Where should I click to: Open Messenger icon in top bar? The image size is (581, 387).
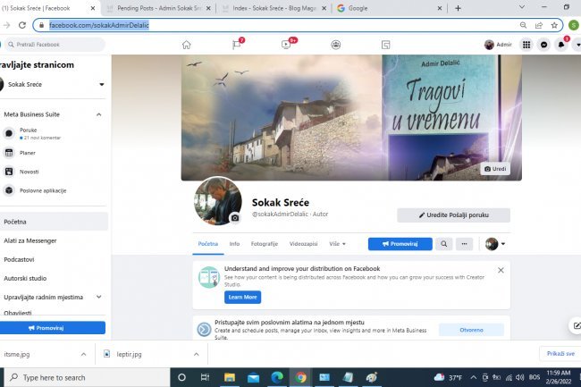[543, 45]
